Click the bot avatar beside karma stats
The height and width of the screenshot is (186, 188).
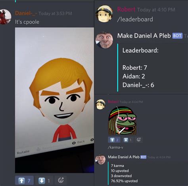click(x=100, y=159)
